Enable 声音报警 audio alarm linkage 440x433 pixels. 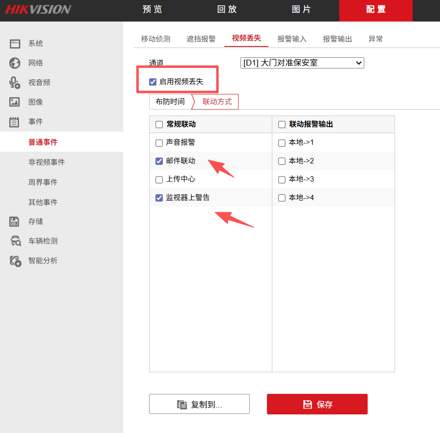point(159,142)
